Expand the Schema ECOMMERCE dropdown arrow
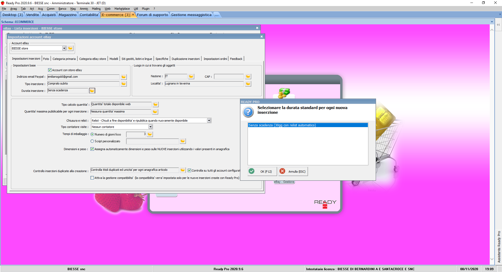Image resolution: width=502 pixels, height=272 pixels. coord(492,22)
